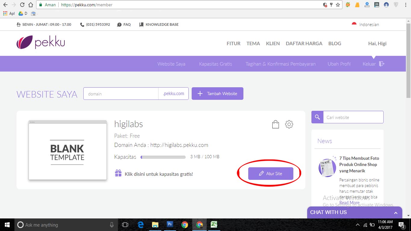This screenshot has height=231, width=411.
Task: Focus the domain name input field
Action: [121, 94]
